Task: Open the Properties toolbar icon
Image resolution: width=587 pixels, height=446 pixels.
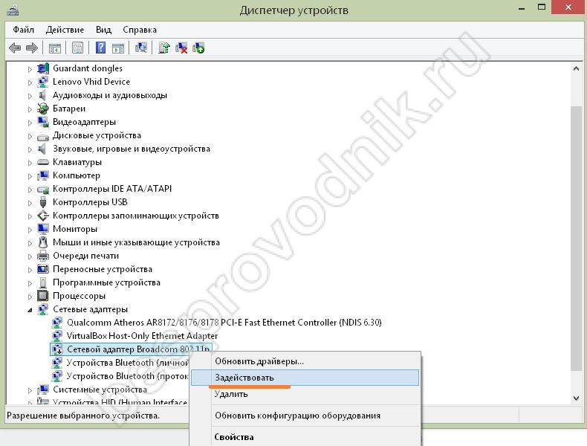Action: [77, 48]
